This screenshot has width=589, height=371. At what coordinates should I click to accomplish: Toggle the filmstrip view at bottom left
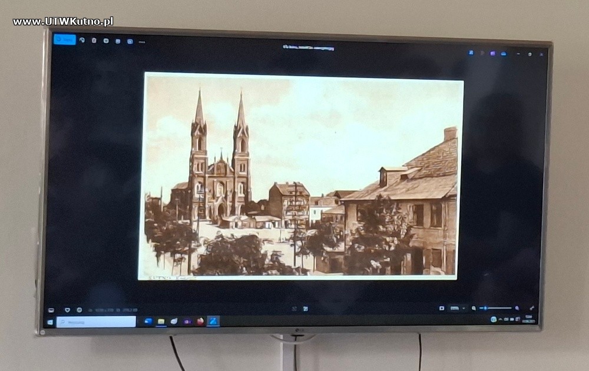click(x=51, y=310)
